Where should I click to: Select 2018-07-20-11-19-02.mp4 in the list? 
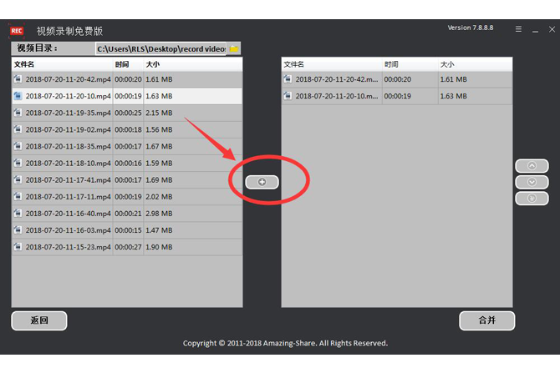[68, 129]
